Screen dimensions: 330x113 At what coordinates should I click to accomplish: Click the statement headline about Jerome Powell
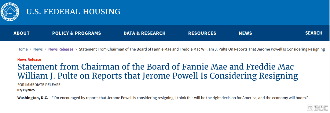pos(158,72)
